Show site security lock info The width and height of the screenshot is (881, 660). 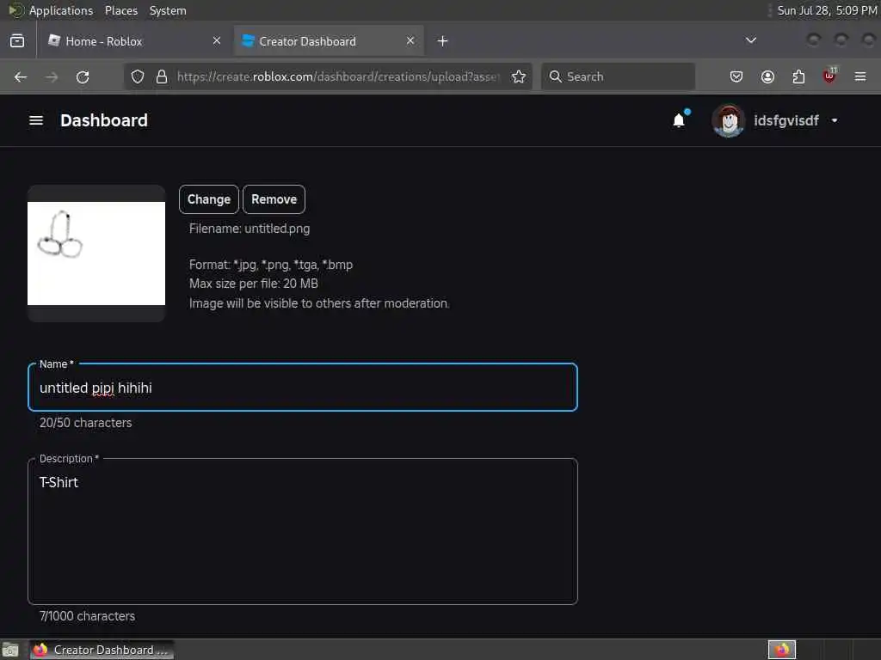(x=162, y=76)
